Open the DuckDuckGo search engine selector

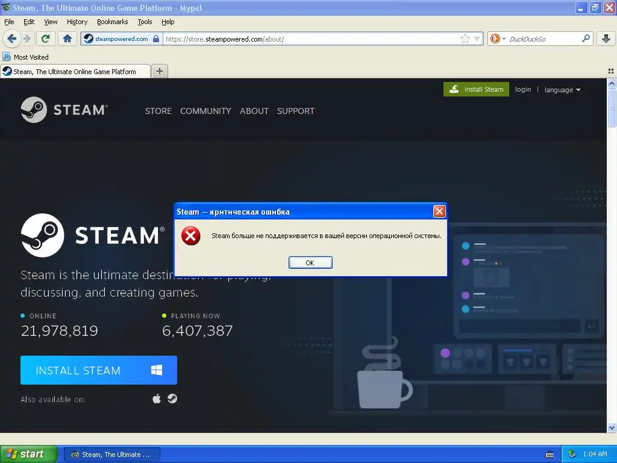[x=497, y=39]
